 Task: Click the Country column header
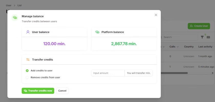189,47
